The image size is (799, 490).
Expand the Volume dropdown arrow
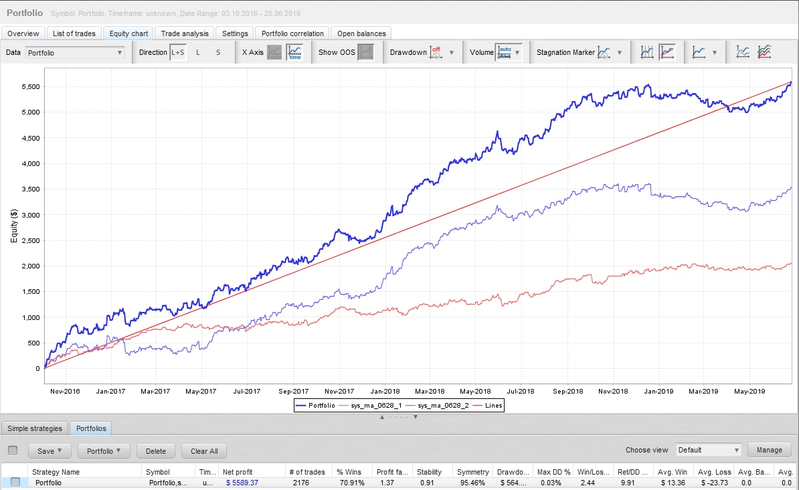pyautogui.click(x=517, y=52)
